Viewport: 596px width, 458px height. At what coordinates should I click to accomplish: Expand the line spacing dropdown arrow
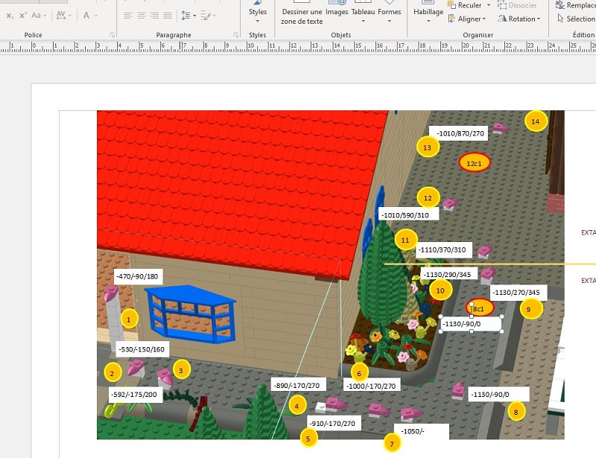(x=194, y=16)
